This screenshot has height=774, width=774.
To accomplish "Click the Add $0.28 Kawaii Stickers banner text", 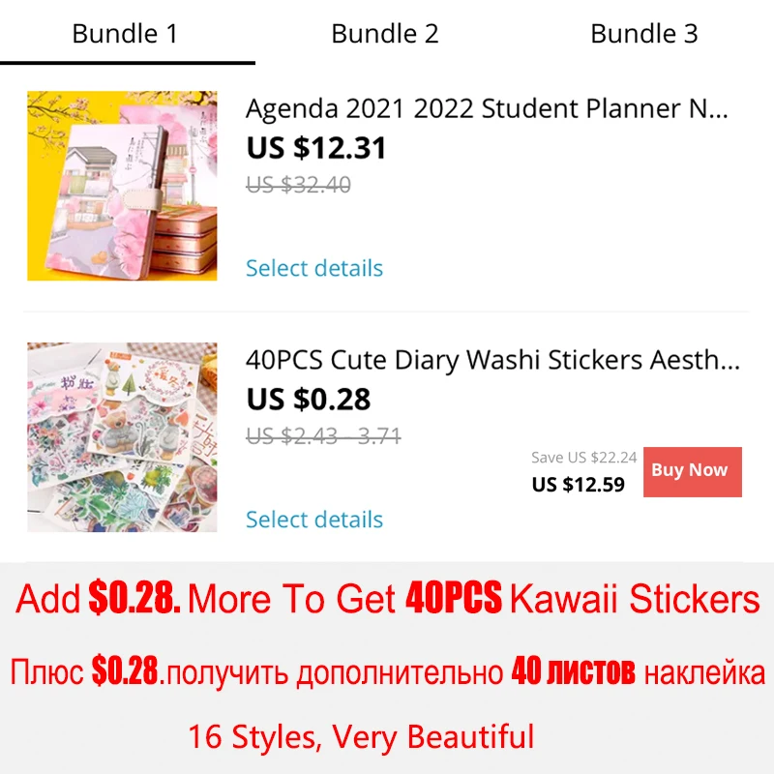I will point(388,598).
